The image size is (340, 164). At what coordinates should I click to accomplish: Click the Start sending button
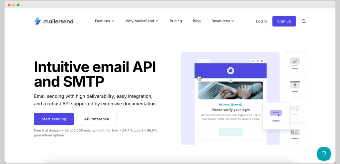[x=54, y=119]
